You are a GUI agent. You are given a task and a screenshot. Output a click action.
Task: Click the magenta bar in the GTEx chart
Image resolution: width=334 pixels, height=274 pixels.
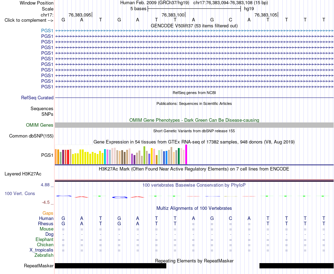point(186,154)
